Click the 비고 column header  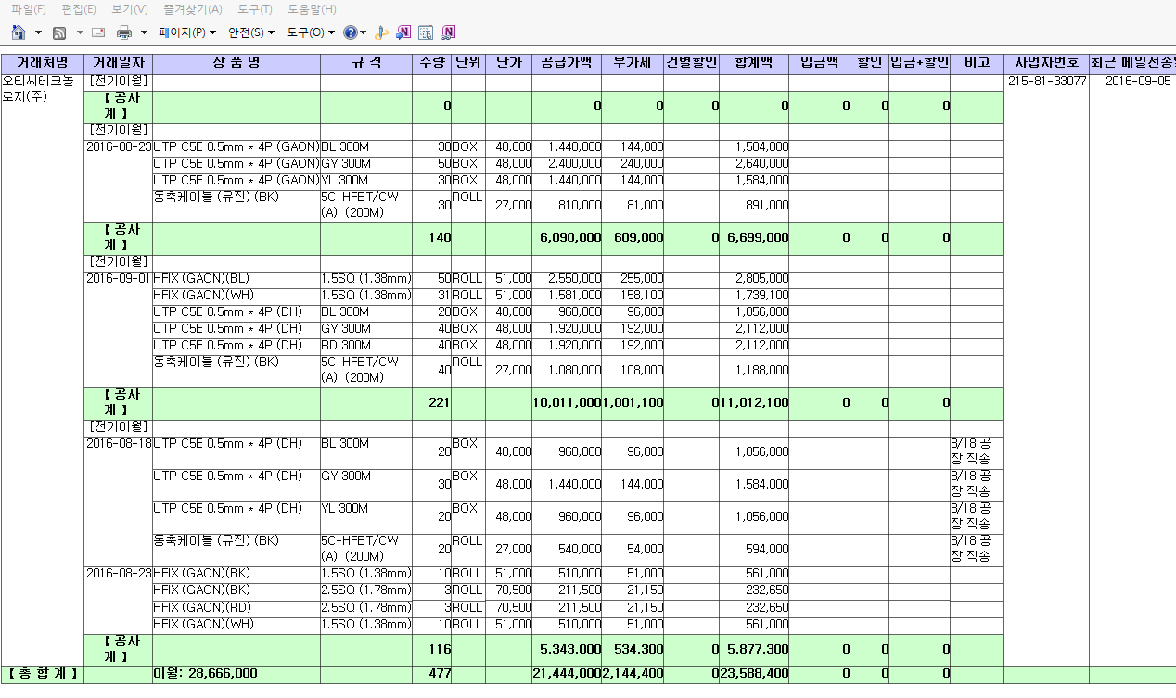[977, 63]
